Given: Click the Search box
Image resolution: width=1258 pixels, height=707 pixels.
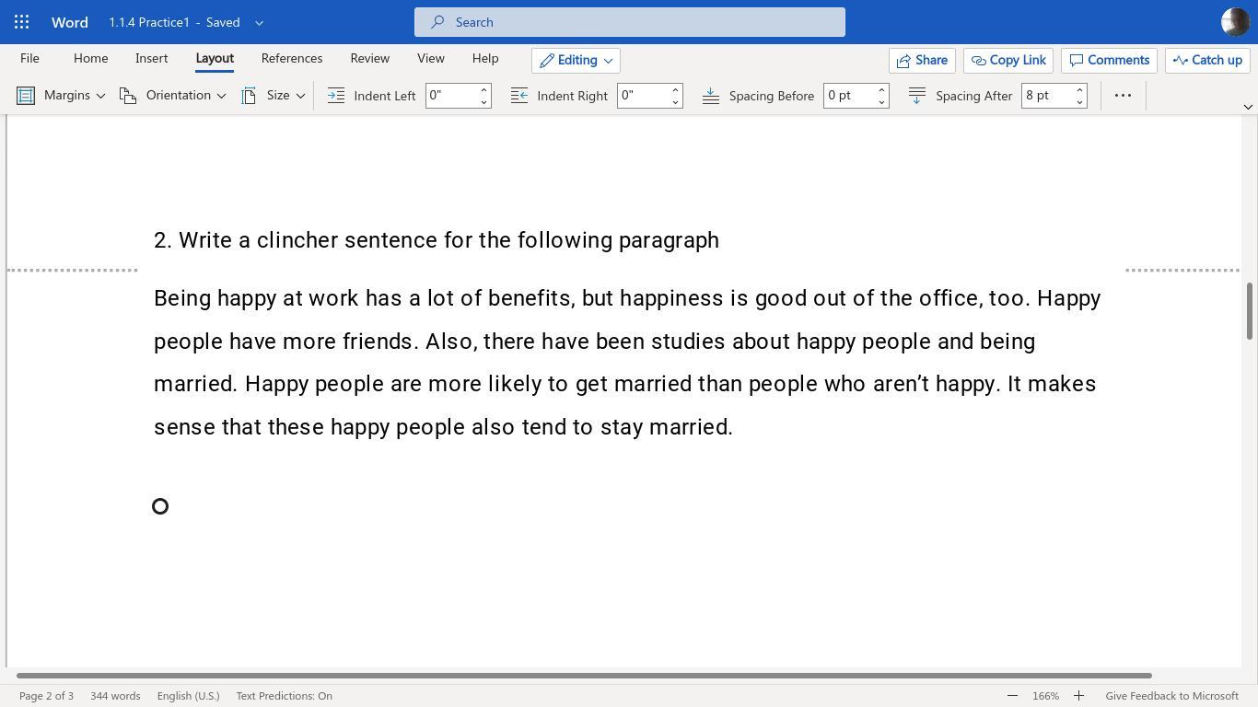Looking at the screenshot, I should click(x=630, y=22).
